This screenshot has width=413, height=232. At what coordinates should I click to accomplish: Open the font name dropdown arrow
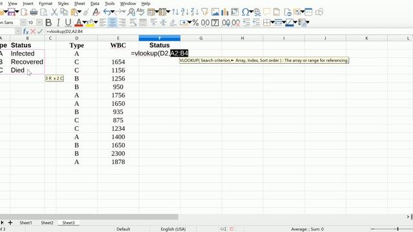tap(23, 23)
